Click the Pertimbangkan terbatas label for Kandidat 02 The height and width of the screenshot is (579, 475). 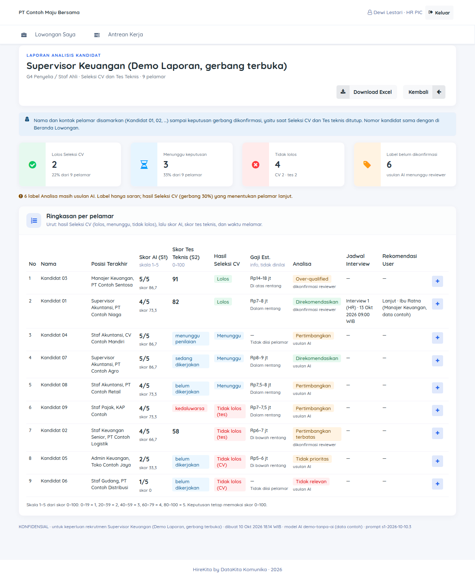tap(317, 434)
